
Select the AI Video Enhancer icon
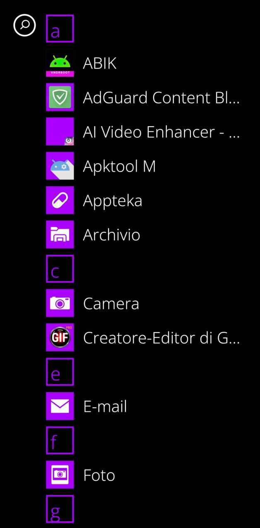pos(60,131)
